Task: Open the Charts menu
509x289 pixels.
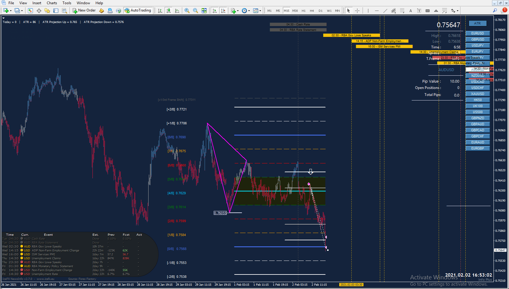Action: pos(52,3)
